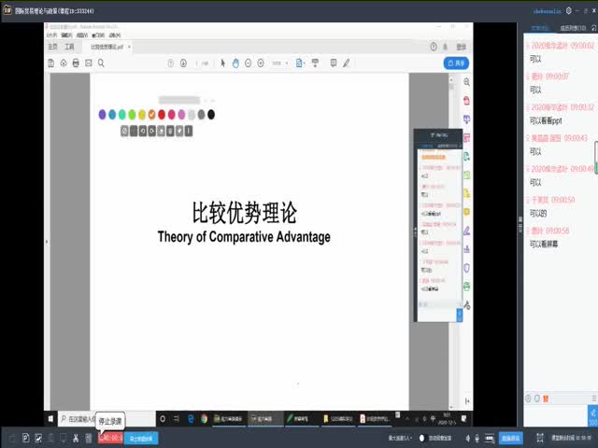Click the red export PDF sidebar icon
Viewport: 598px width, 448px height.
coord(467,101)
